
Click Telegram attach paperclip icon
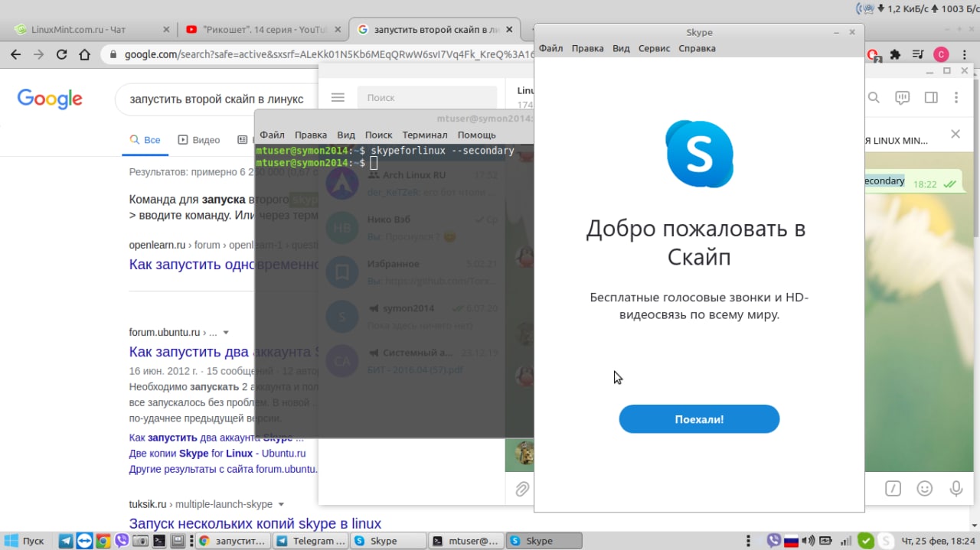click(521, 489)
